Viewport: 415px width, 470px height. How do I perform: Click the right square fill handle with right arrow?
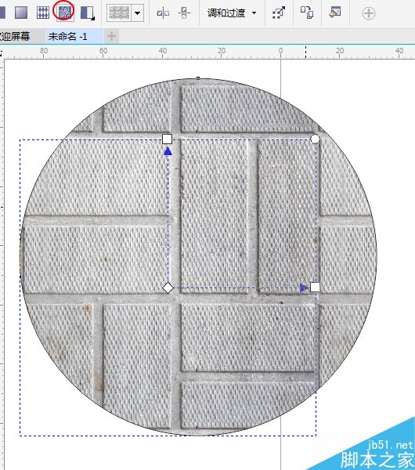click(x=315, y=287)
